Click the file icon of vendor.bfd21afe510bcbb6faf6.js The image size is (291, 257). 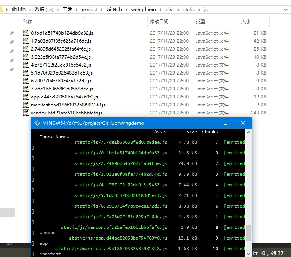[x=26, y=113]
